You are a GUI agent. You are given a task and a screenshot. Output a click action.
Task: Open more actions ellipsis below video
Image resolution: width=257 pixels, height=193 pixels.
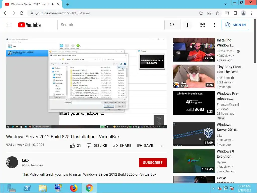162,146
